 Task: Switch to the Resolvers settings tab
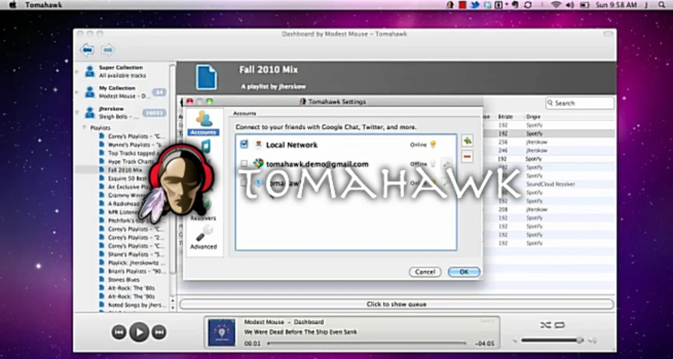(203, 218)
